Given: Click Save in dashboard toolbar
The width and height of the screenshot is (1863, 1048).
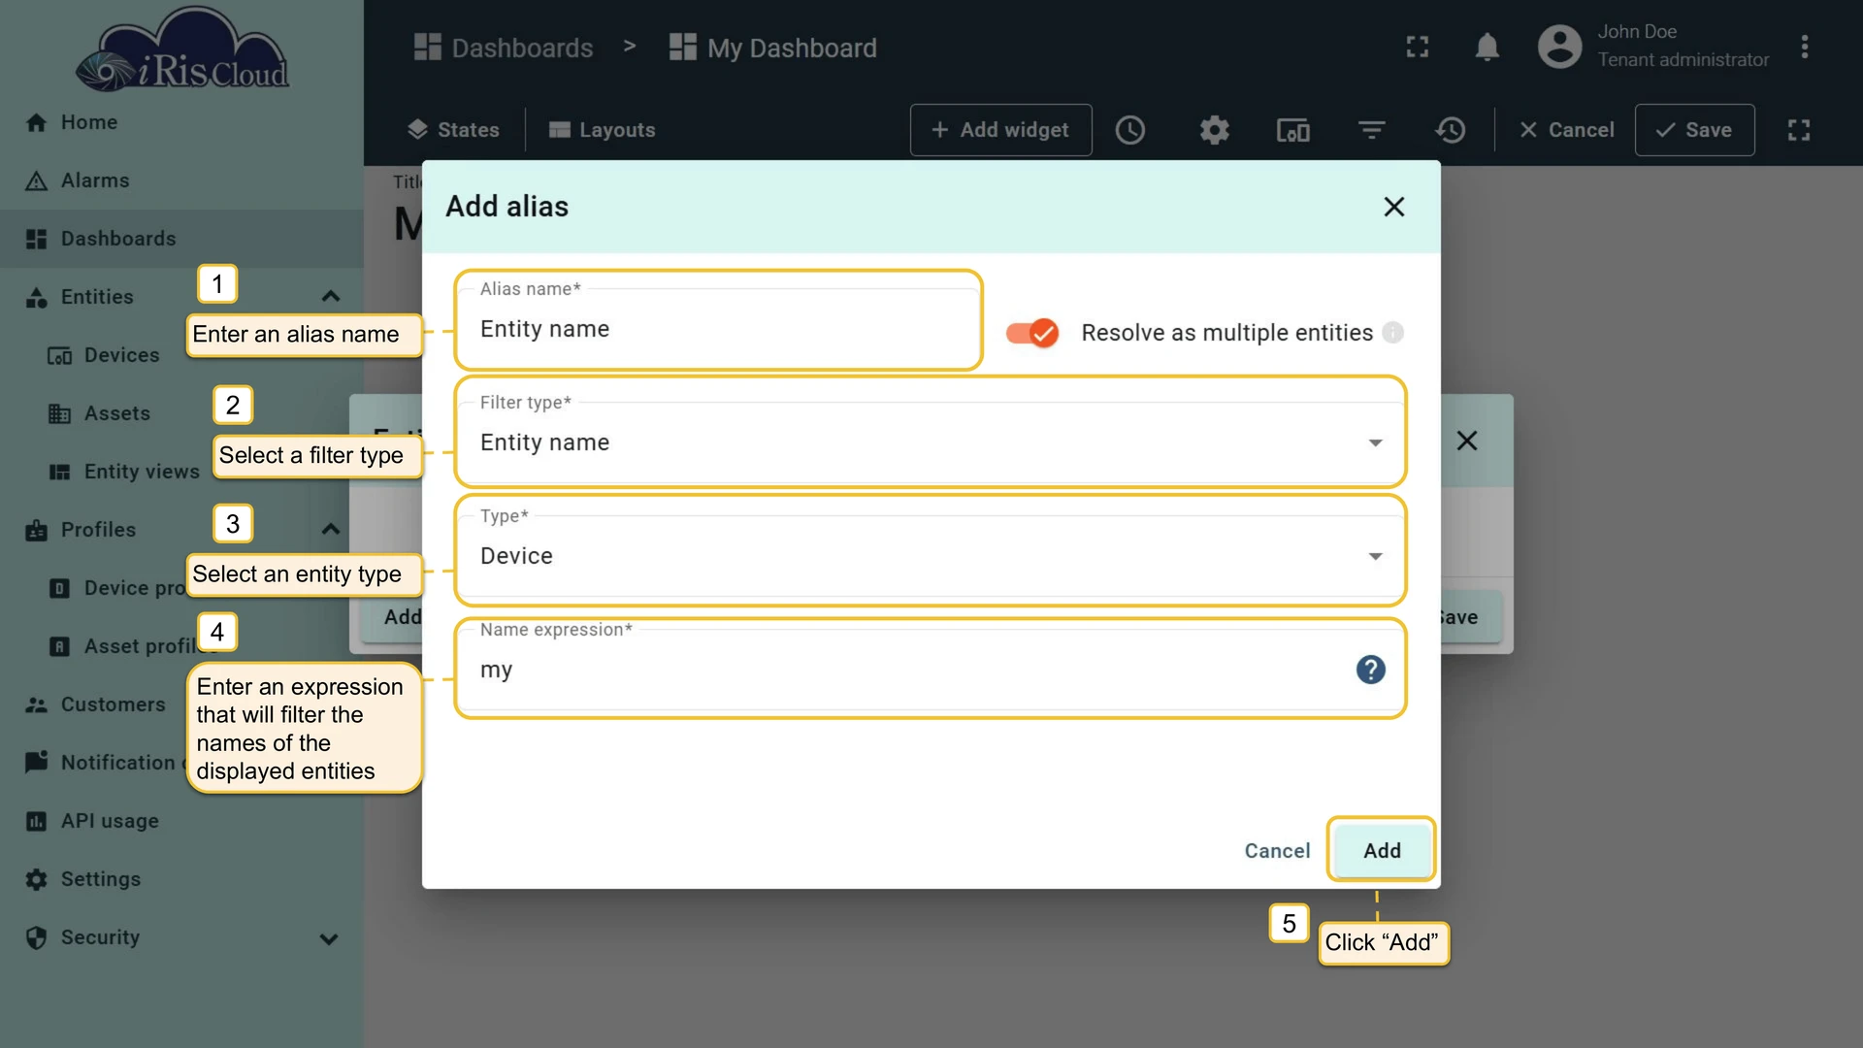Looking at the screenshot, I should 1694,130.
